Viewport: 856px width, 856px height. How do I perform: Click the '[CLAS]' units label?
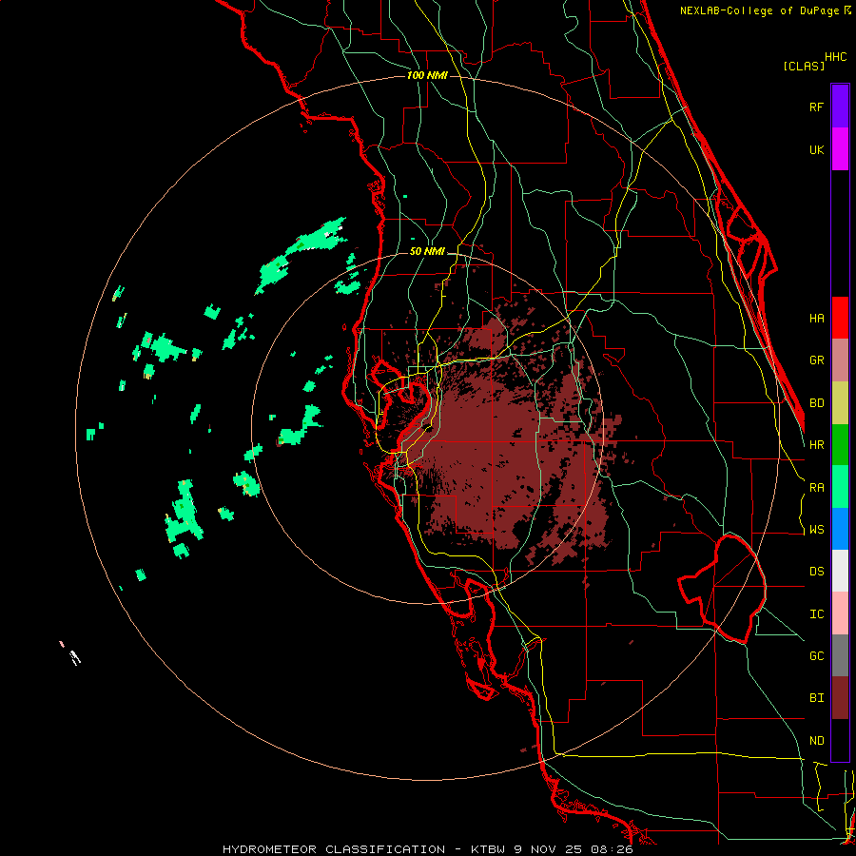click(804, 66)
